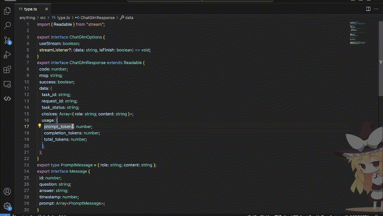Click the 'src' breadcrumb segment
The image size is (383, 216).
click(x=43, y=18)
